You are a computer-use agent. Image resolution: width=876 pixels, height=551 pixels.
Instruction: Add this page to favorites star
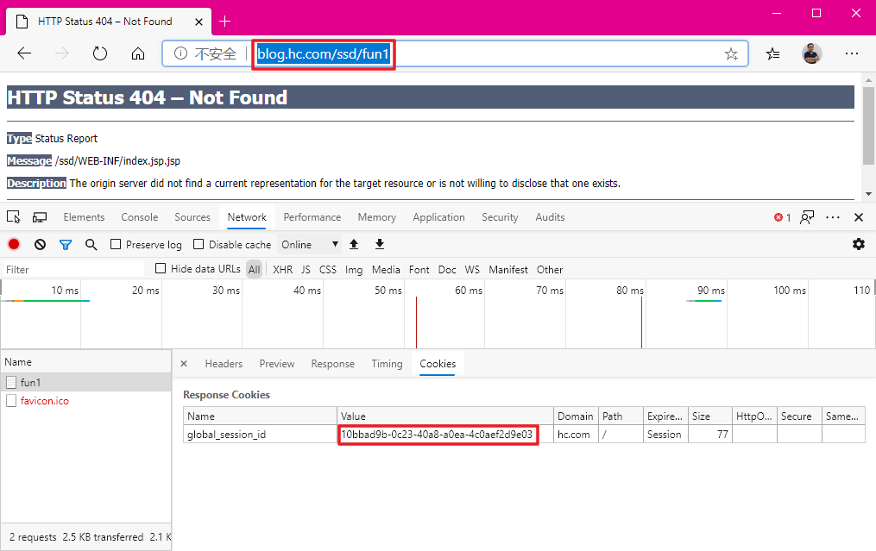click(x=731, y=54)
